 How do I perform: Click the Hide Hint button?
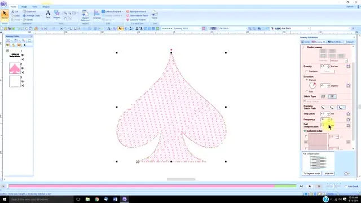pos(329,173)
